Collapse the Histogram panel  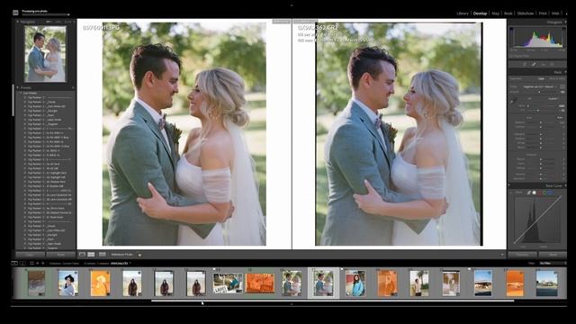point(565,22)
